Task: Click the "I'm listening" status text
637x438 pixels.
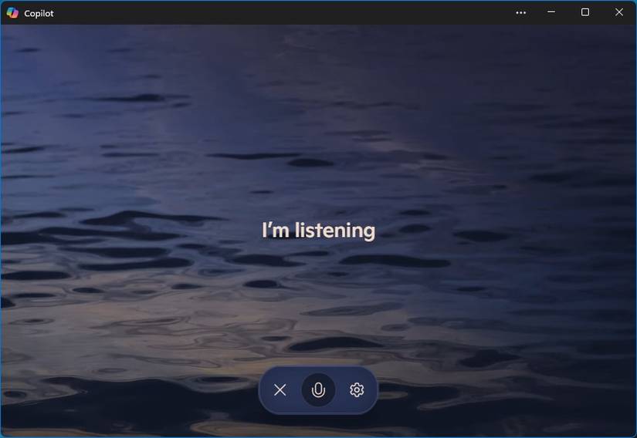Action: [318, 231]
